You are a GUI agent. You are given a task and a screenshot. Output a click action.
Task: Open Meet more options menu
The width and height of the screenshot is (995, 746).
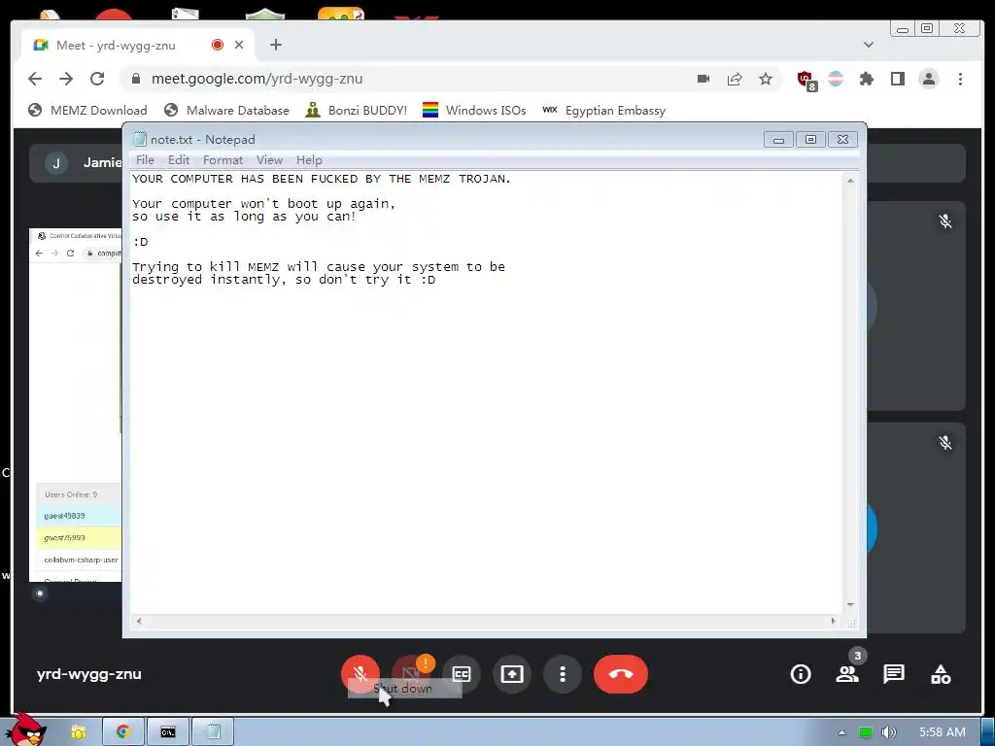tap(563, 674)
